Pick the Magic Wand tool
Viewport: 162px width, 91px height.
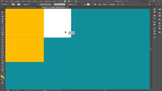point(3,14)
